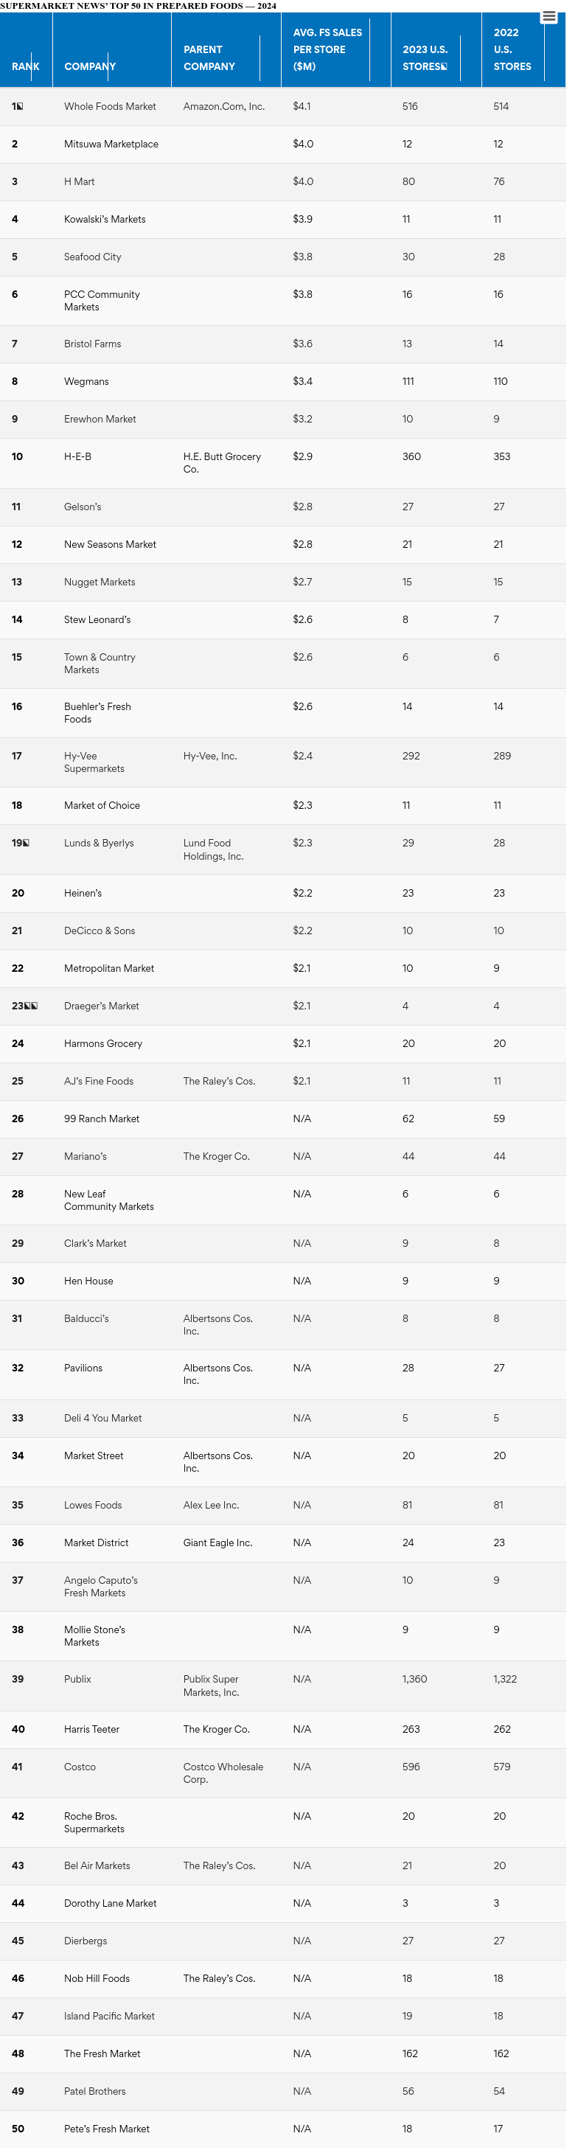578x2153 pixels.
Task: Select the Pete's Fresh Market row at rank 50
Action: point(107,2128)
